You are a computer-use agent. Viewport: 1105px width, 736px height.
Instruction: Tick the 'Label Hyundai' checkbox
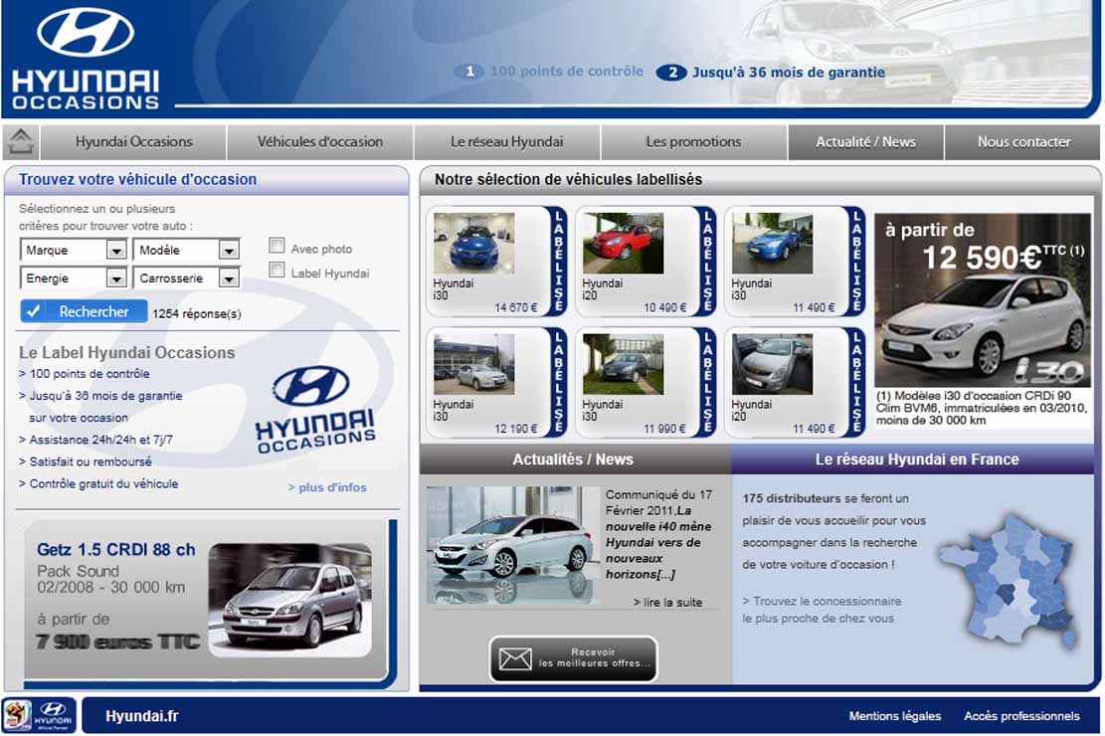pyautogui.click(x=276, y=270)
